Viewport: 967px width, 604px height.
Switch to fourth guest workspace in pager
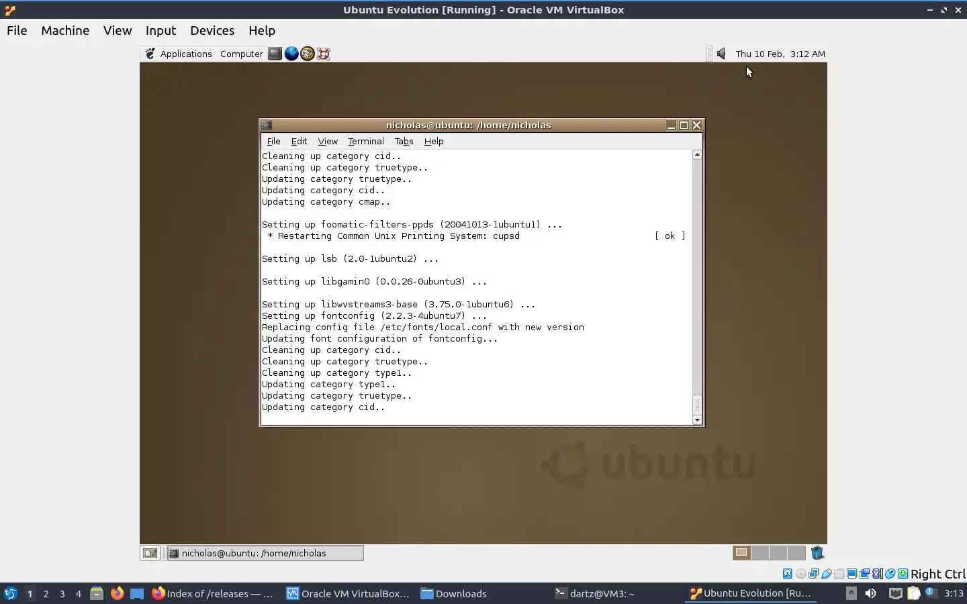(796, 553)
